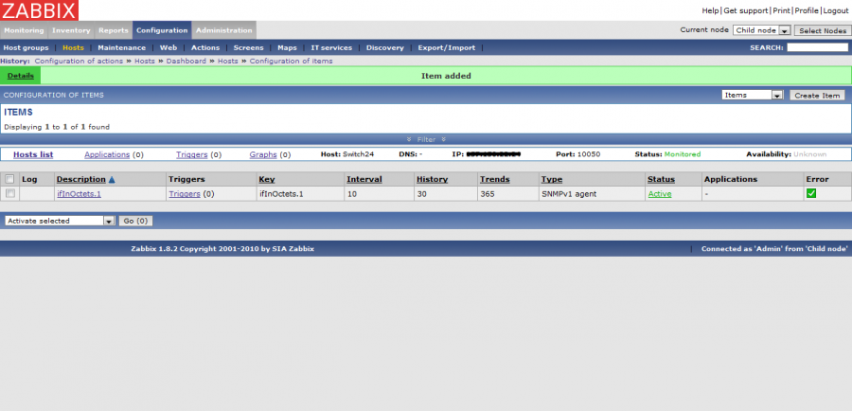
Task: Click the SEARCH input field
Action: coord(817,48)
